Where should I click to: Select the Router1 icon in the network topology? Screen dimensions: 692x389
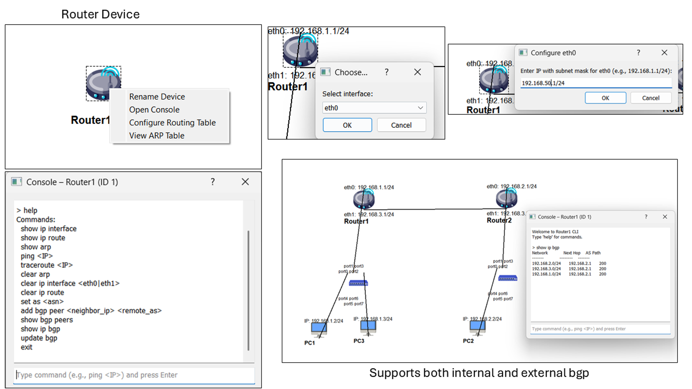click(363, 199)
